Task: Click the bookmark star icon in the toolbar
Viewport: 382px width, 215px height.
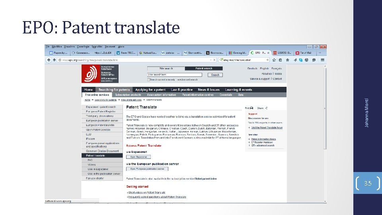Action: pyautogui.click(x=274, y=60)
